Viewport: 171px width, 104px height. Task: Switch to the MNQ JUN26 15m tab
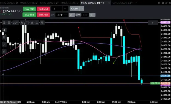pos(123,3)
